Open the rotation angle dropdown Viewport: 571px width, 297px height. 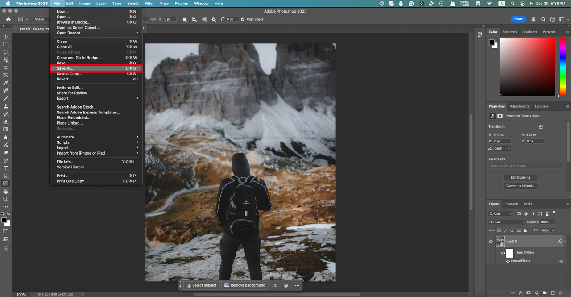pos(509,149)
